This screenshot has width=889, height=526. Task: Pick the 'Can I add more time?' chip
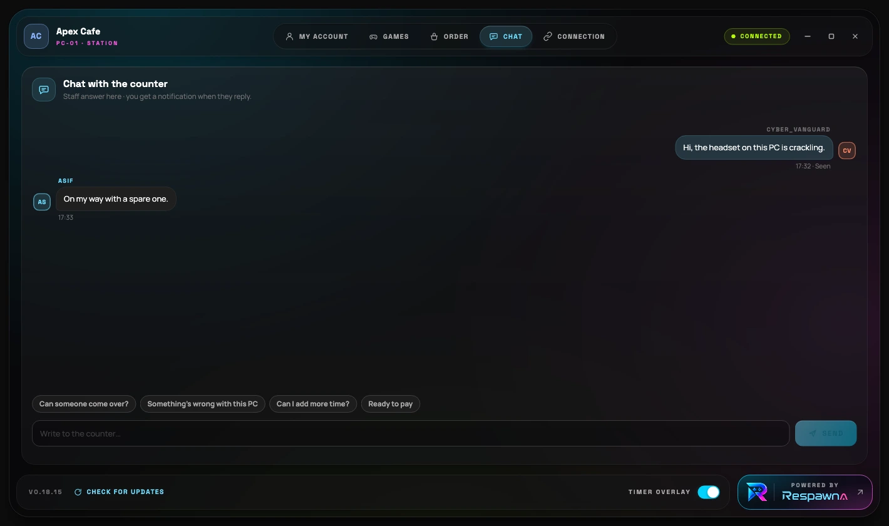click(x=313, y=404)
